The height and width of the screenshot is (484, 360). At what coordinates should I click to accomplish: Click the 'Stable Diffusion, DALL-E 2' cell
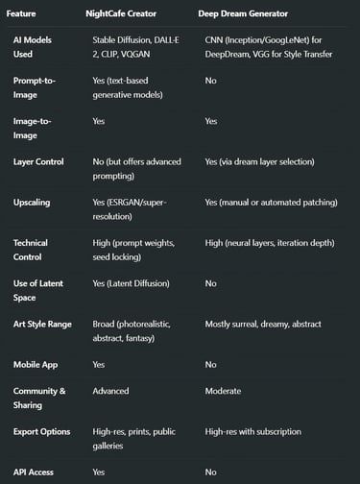135,47
